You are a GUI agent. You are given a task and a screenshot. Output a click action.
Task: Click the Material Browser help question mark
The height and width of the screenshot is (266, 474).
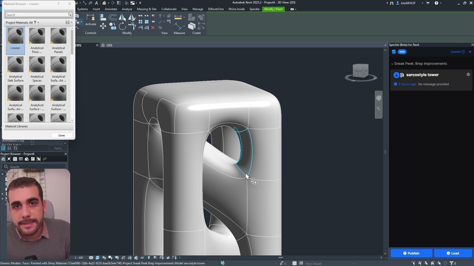coord(58,4)
